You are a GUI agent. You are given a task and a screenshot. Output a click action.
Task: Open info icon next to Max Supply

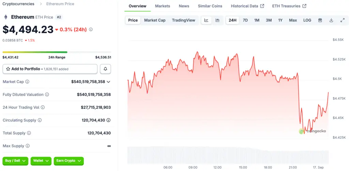[28, 146]
